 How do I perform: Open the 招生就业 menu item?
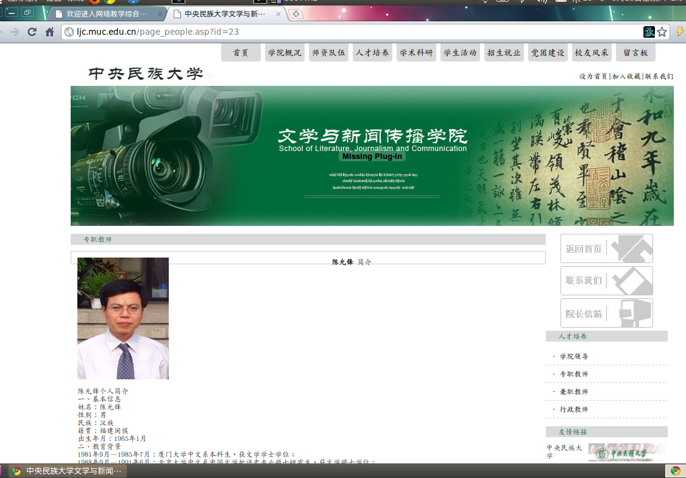point(504,52)
